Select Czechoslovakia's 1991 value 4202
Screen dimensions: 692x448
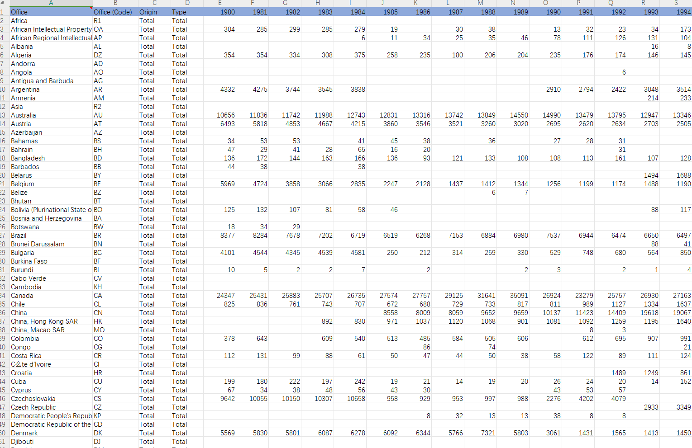tap(578, 399)
